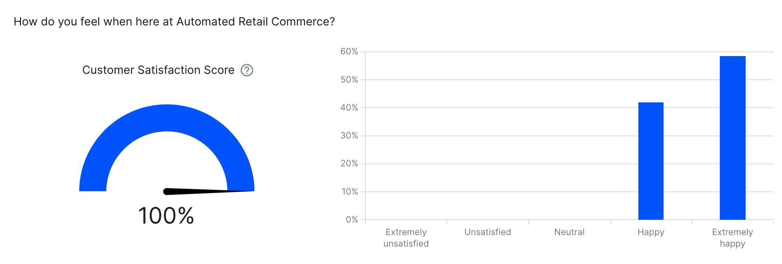The height and width of the screenshot is (264, 782).
Task: Select the survey question heading text
Action: (x=174, y=22)
